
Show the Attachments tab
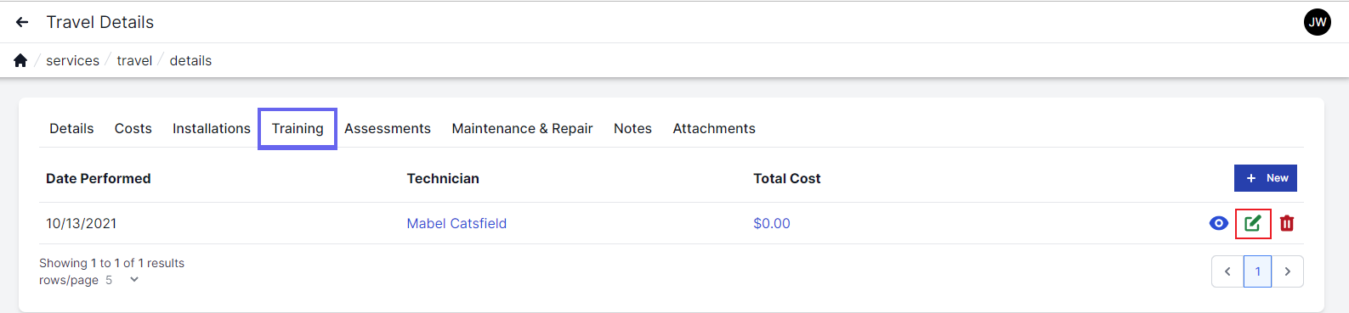tap(714, 128)
